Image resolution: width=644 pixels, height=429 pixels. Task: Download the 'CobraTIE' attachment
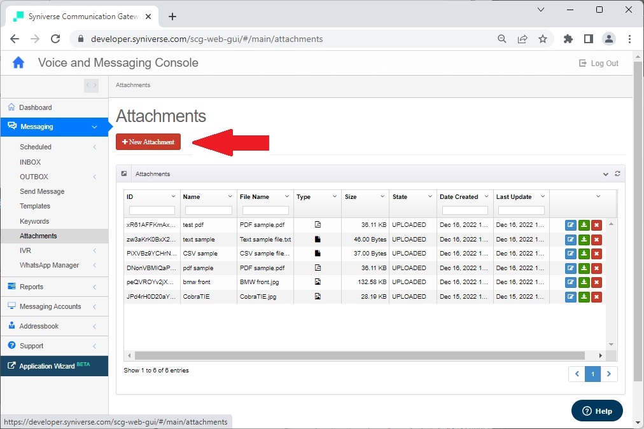(x=584, y=297)
